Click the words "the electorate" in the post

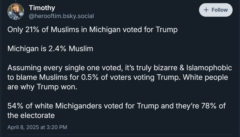[x=31, y=116]
